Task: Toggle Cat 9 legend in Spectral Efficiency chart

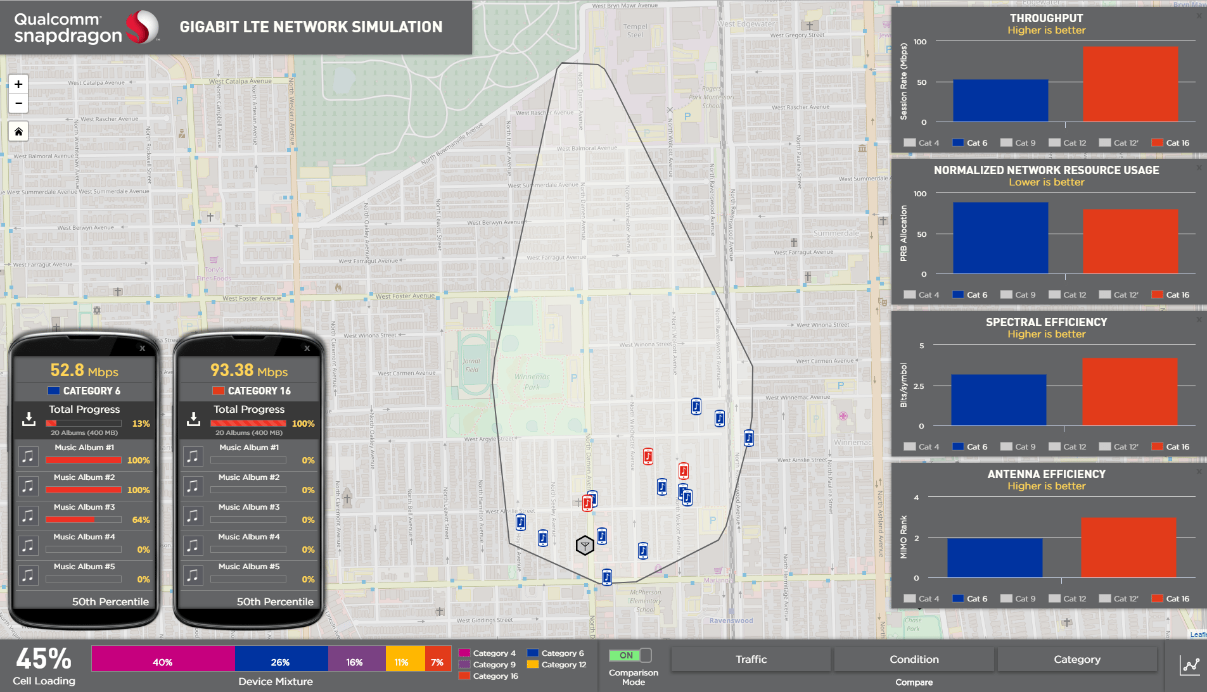Action: pos(1018,447)
